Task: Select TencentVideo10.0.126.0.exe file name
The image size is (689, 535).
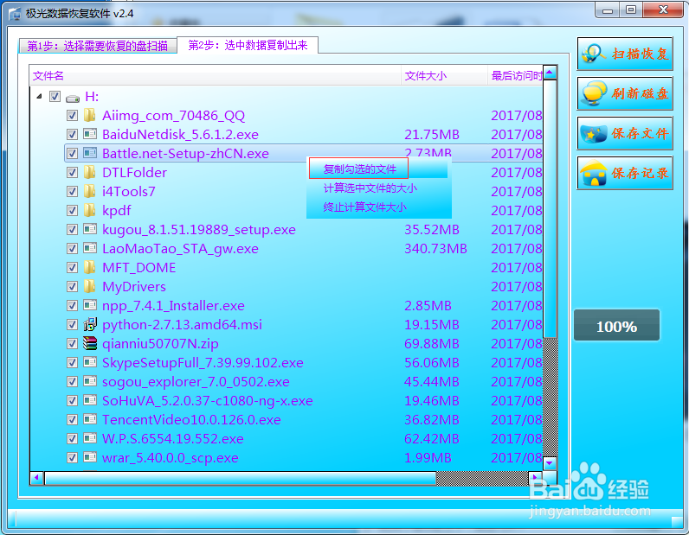Action: click(191, 420)
